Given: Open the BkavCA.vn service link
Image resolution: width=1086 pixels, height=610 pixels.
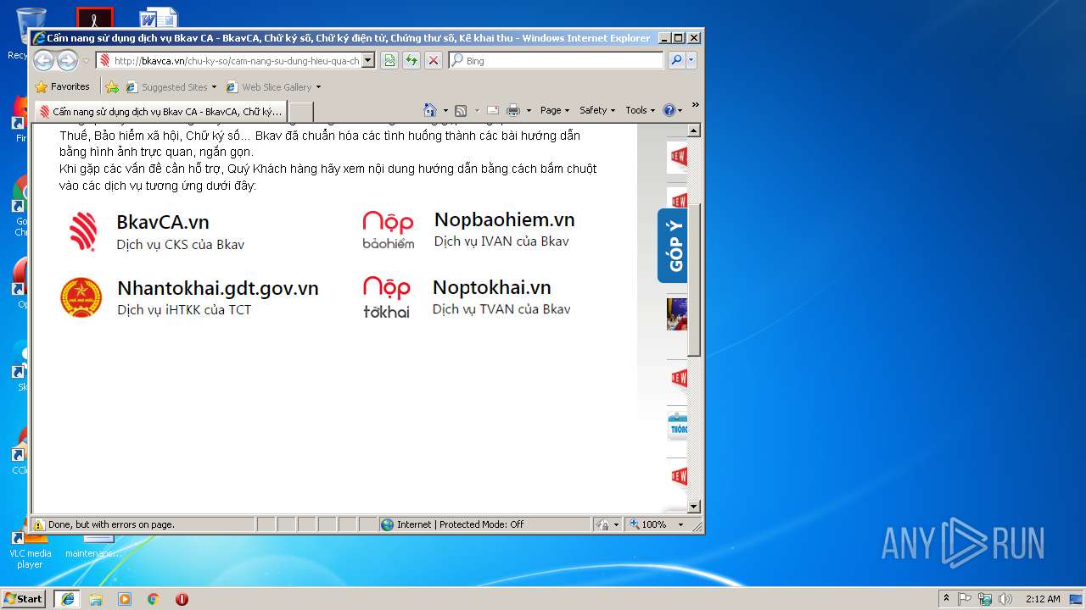Looking at the screenshot, I should (x=163, y=222).
